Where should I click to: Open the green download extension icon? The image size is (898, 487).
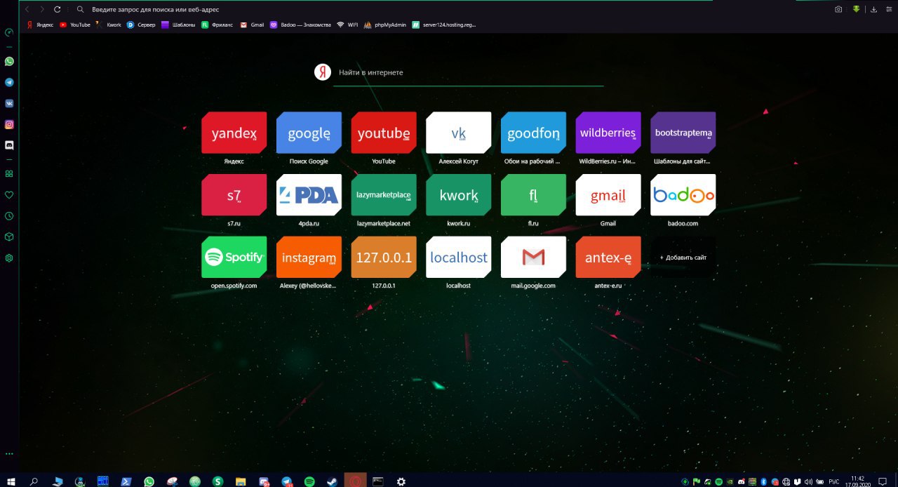point(856,9)
